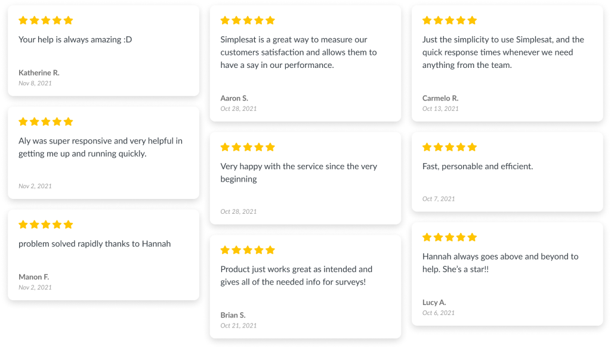The height and width of the screenshot is (349, 611).
Task: Click the stars above Aly was super responsive
Action: point(45,121)
